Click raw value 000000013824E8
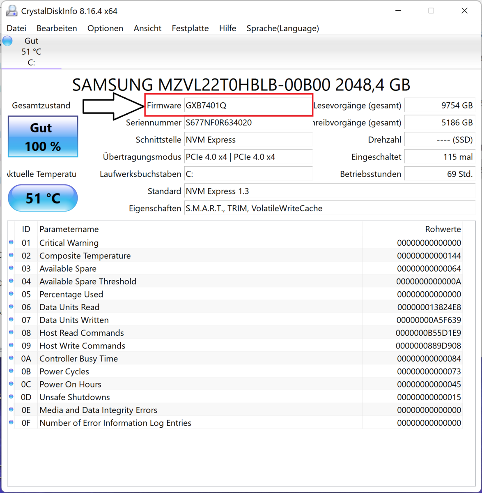This screenshot has width=482, height=493. [x=429, y=307]
